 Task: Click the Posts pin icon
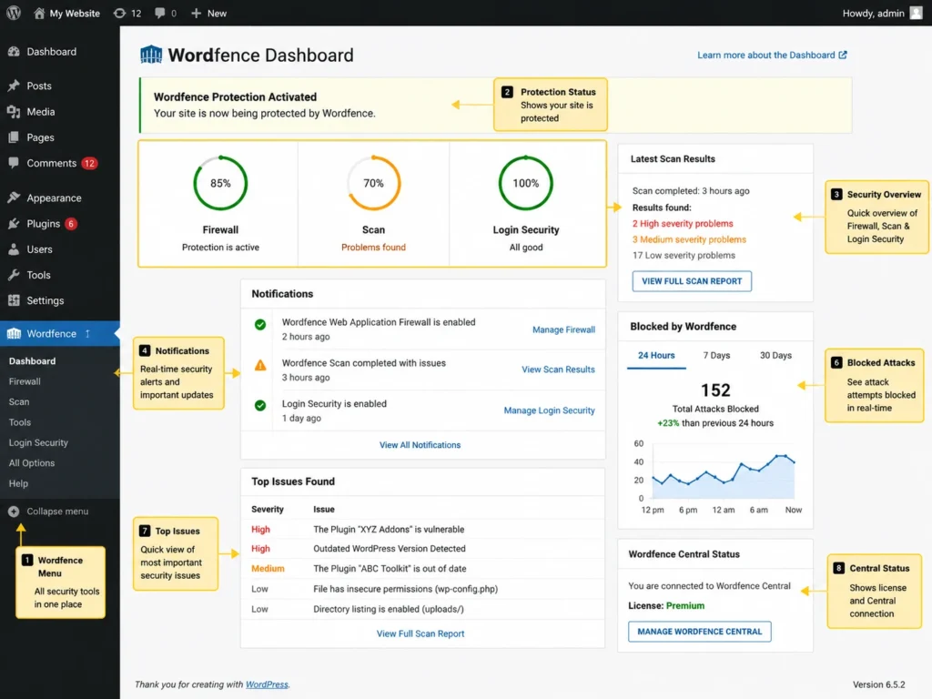14,86
